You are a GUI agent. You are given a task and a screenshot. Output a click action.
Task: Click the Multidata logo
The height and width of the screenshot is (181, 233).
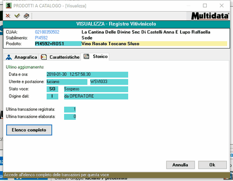tap(210, 16)
